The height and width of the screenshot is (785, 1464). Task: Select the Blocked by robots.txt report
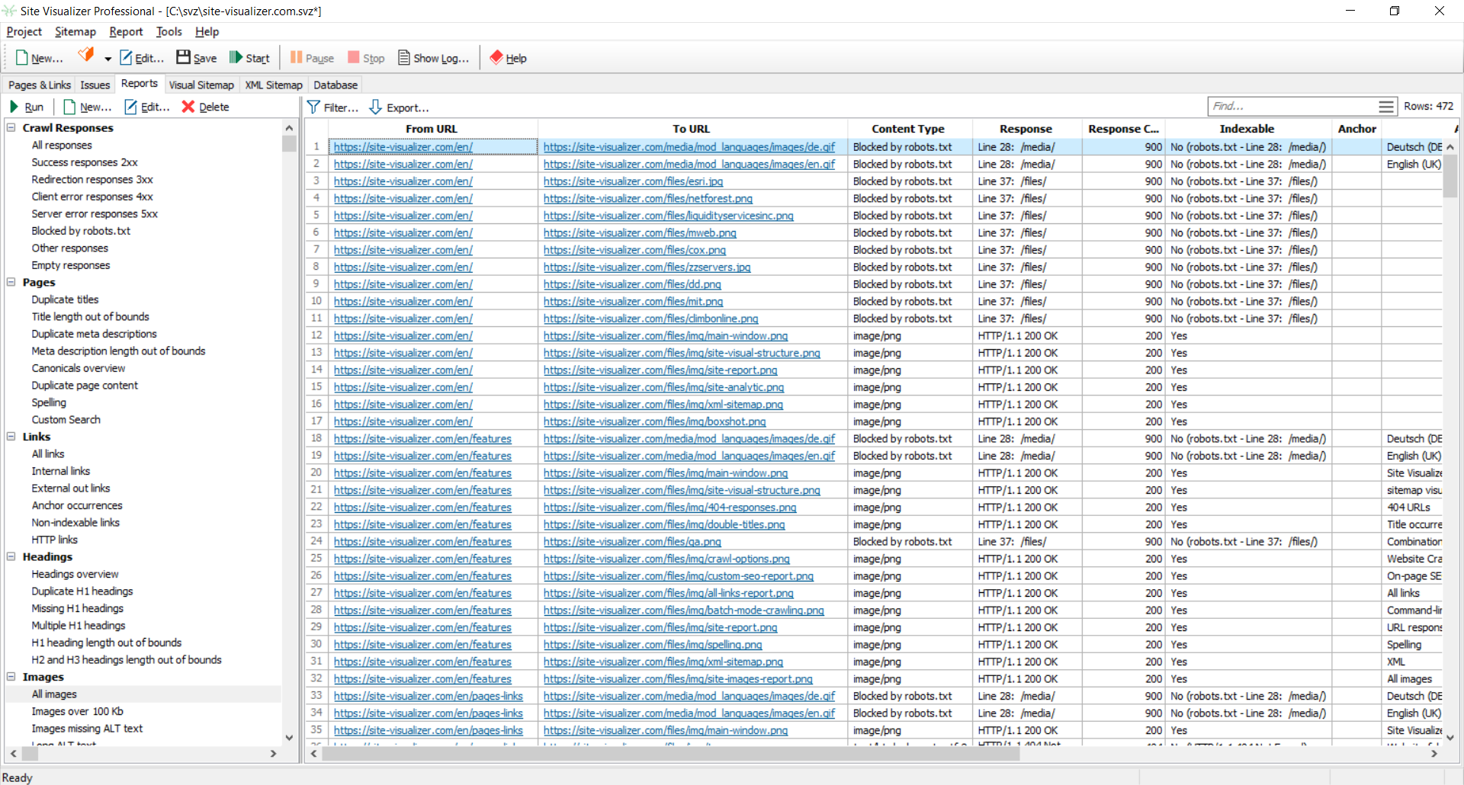pyautogui.click(x=81, y=231)
